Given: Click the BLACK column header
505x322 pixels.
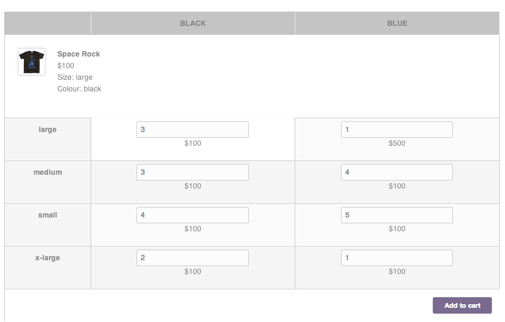Looking at the screenshot, I should coord(192,23).
